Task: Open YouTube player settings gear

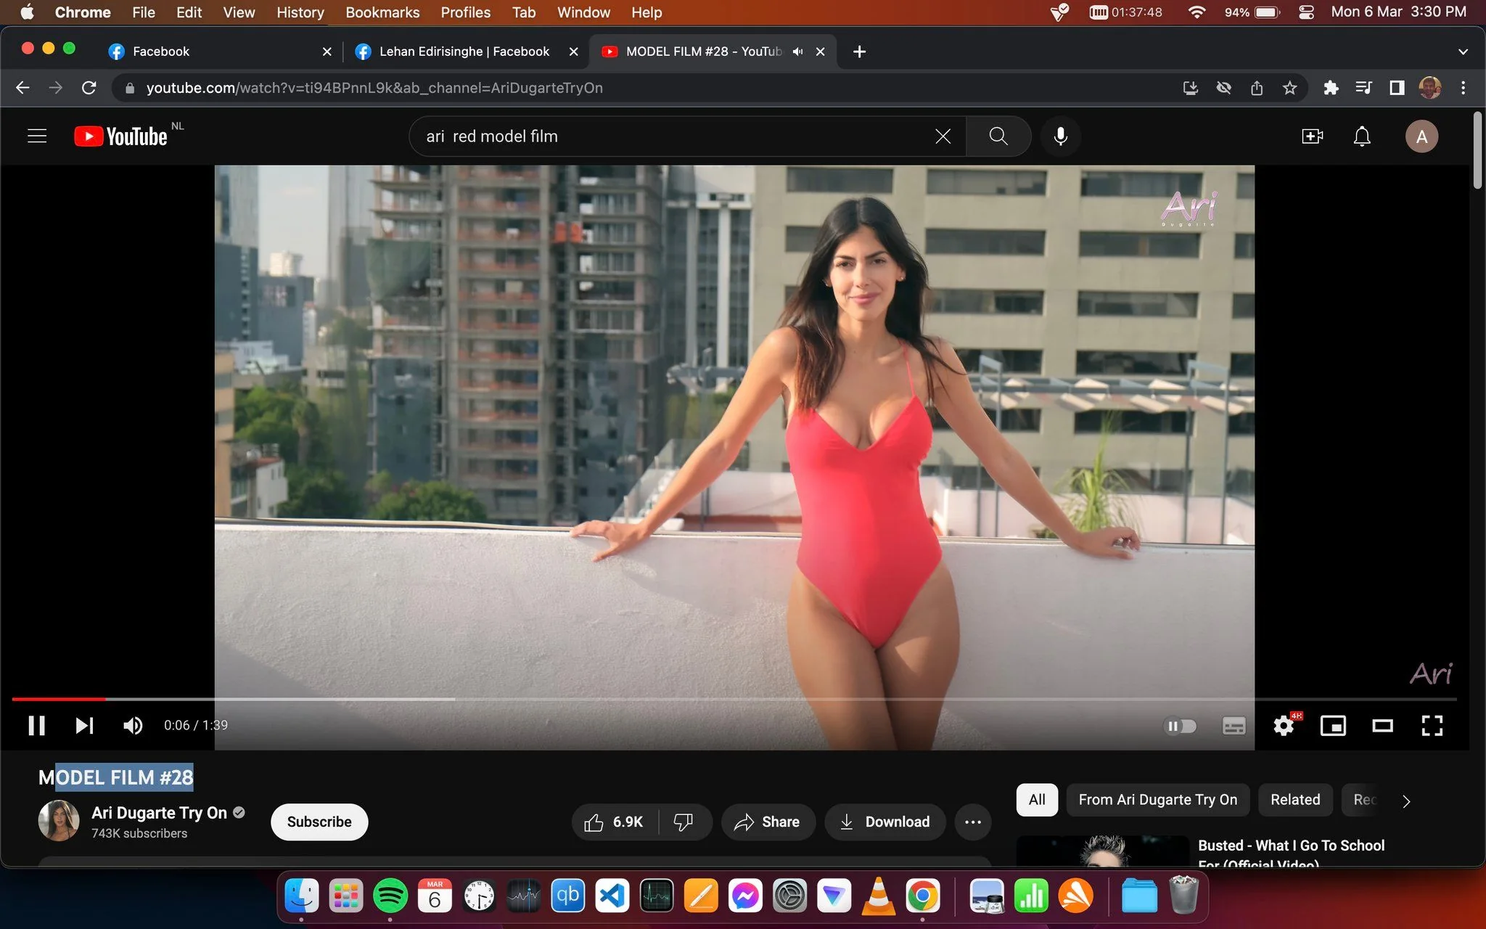Action: (x=1284, y=725)
